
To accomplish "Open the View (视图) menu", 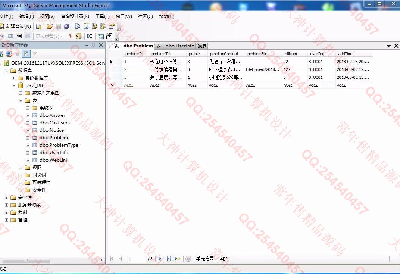I will [x=47, y=16].
